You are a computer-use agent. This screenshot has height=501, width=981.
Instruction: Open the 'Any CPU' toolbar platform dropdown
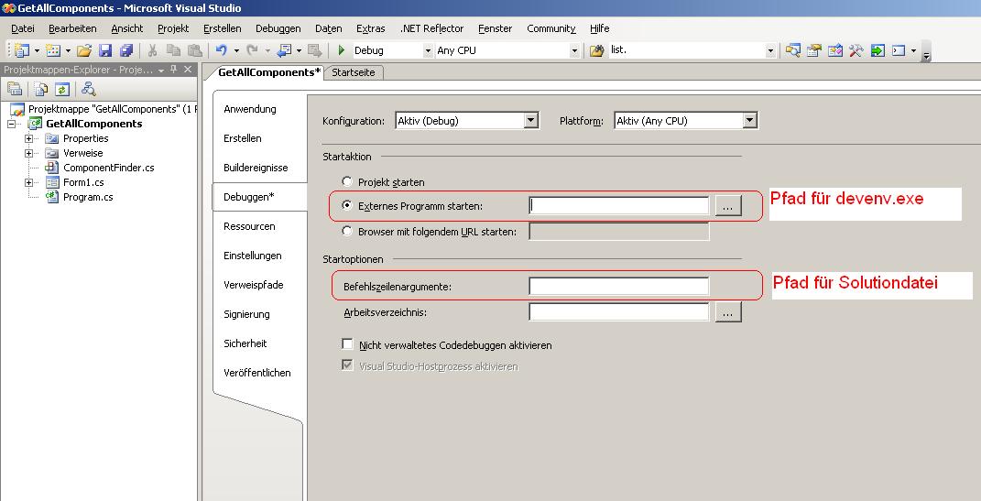click(x=574, y=50)
